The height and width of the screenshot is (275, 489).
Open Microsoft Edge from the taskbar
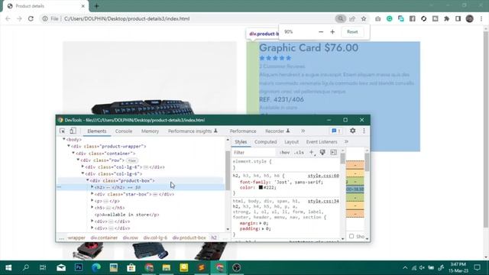click(x=96, y=267)
